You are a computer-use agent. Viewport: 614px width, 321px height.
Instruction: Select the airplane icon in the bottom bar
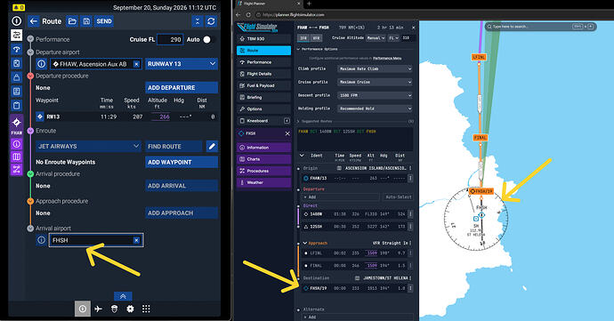(x=98, y=309)
